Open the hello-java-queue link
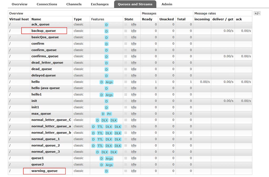 (45, 88)
